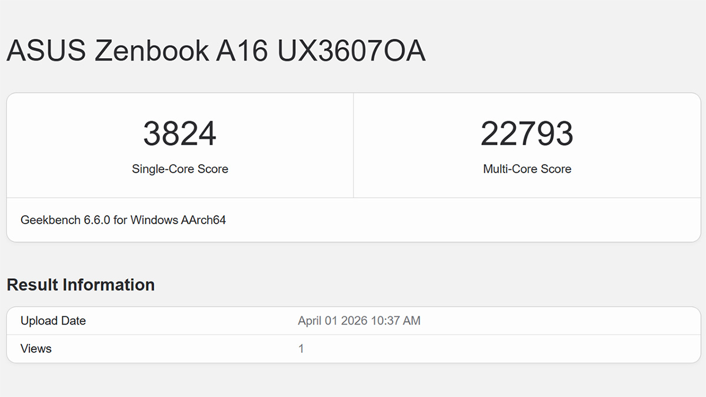Viewport: 706px width, 397px height.
Task: Click the word Zenbook in the heading
Action: pos(152,51)
